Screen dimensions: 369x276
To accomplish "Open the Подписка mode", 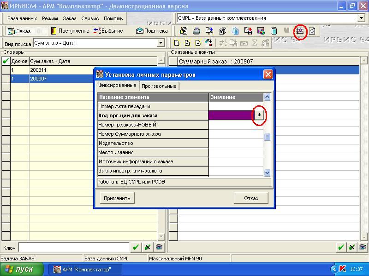I will pos(151,31).
